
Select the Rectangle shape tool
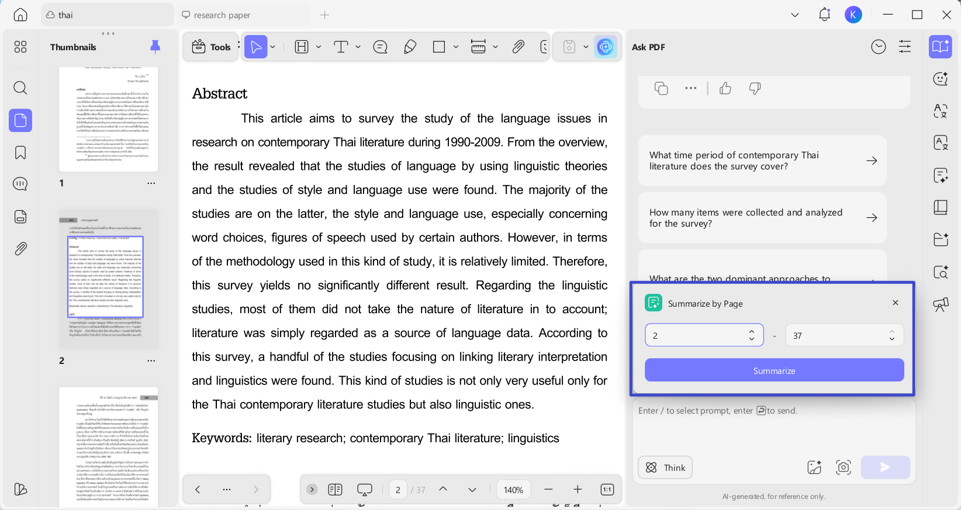tap(439, 47)
